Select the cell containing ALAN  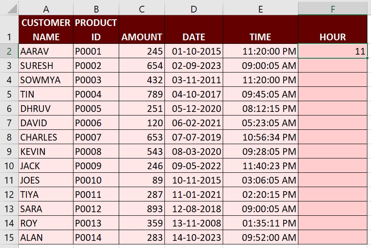click(46, 237)
